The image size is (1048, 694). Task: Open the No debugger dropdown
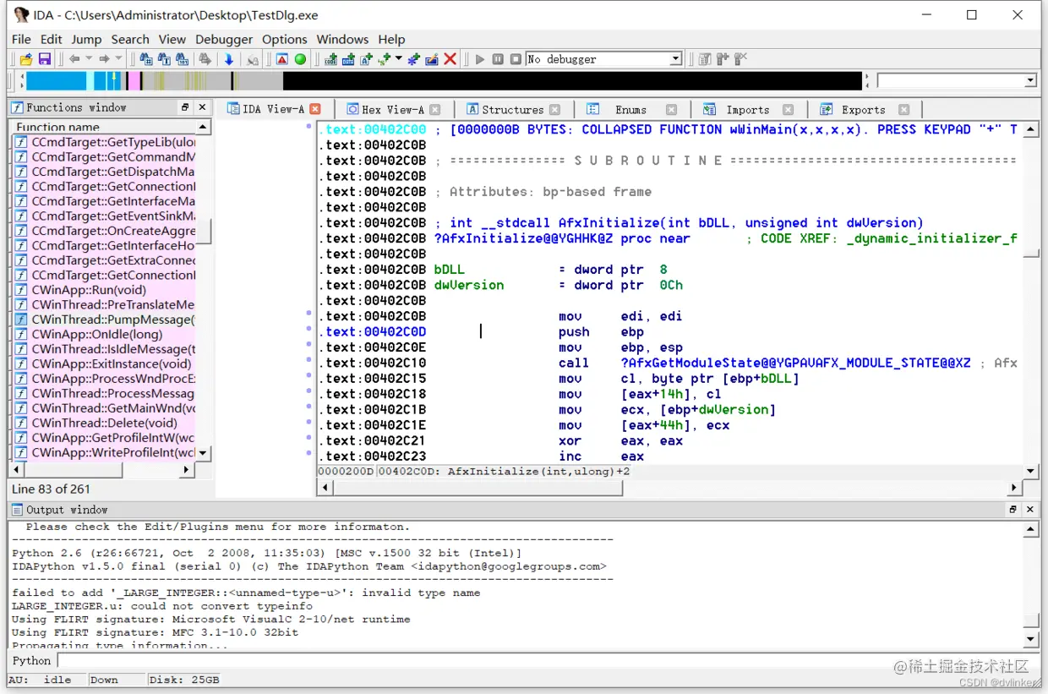coord(675,59)
